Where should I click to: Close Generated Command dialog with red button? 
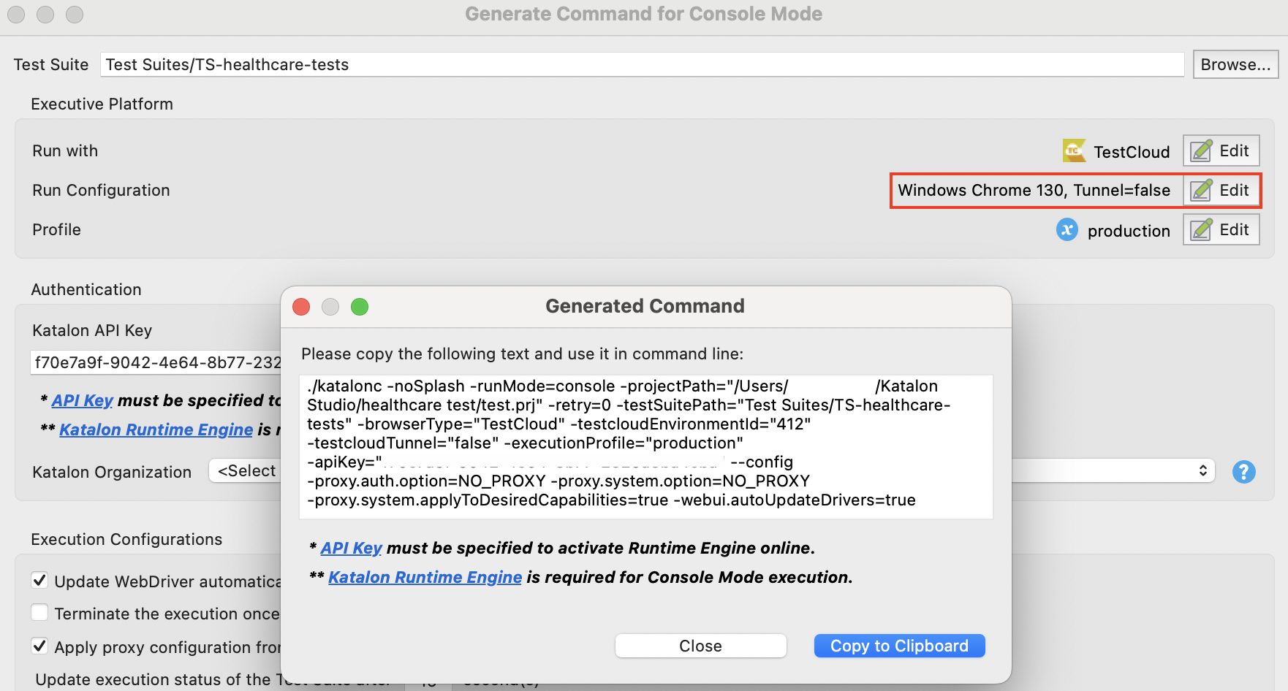point(301,307)
